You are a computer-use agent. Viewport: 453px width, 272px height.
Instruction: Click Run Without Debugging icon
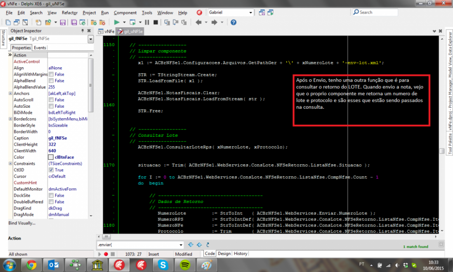(x=133, y=22)
